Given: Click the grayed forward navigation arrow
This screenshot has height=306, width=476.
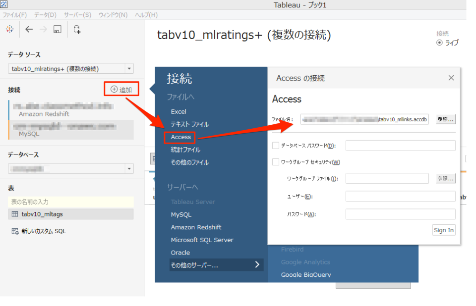Looking at the screenshot, I should pos(43,29).
